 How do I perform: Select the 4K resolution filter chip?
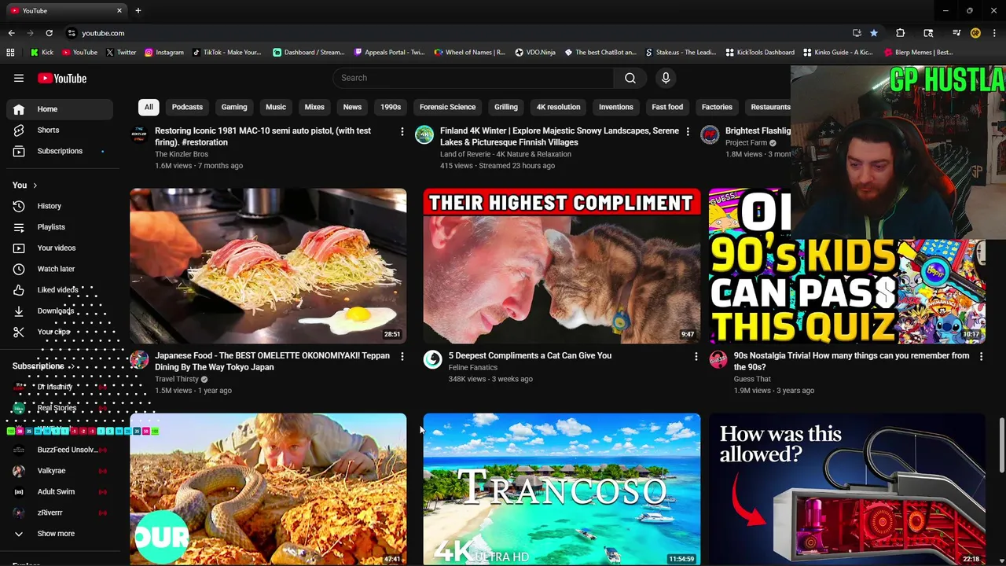click(x=558, y=107)
